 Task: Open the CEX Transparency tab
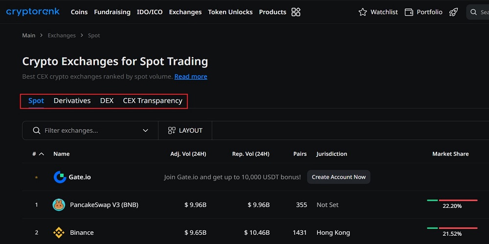coord(153,101)
